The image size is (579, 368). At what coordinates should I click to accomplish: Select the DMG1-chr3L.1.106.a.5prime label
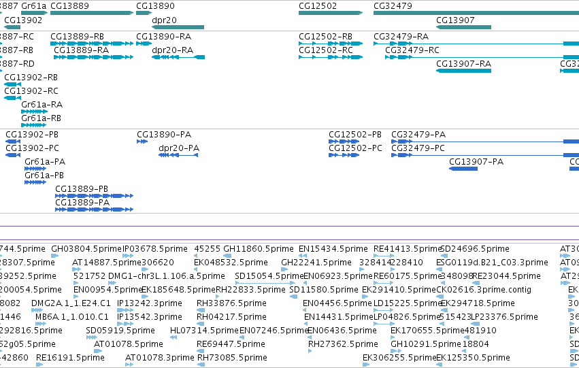[167, 276]
